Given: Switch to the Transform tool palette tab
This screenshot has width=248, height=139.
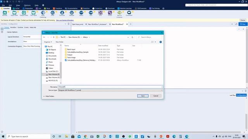Looking at the screenshot, I should pos(57,8).
